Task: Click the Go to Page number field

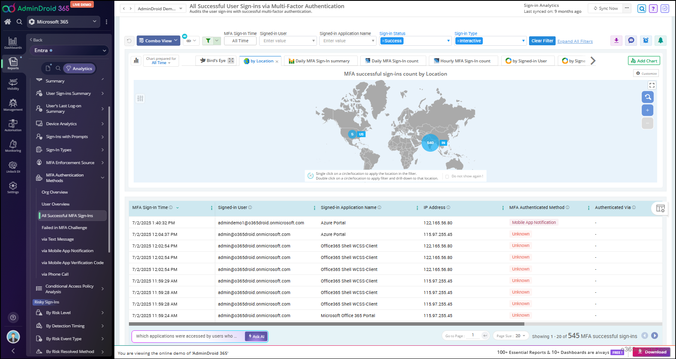Action: point(473,335)
